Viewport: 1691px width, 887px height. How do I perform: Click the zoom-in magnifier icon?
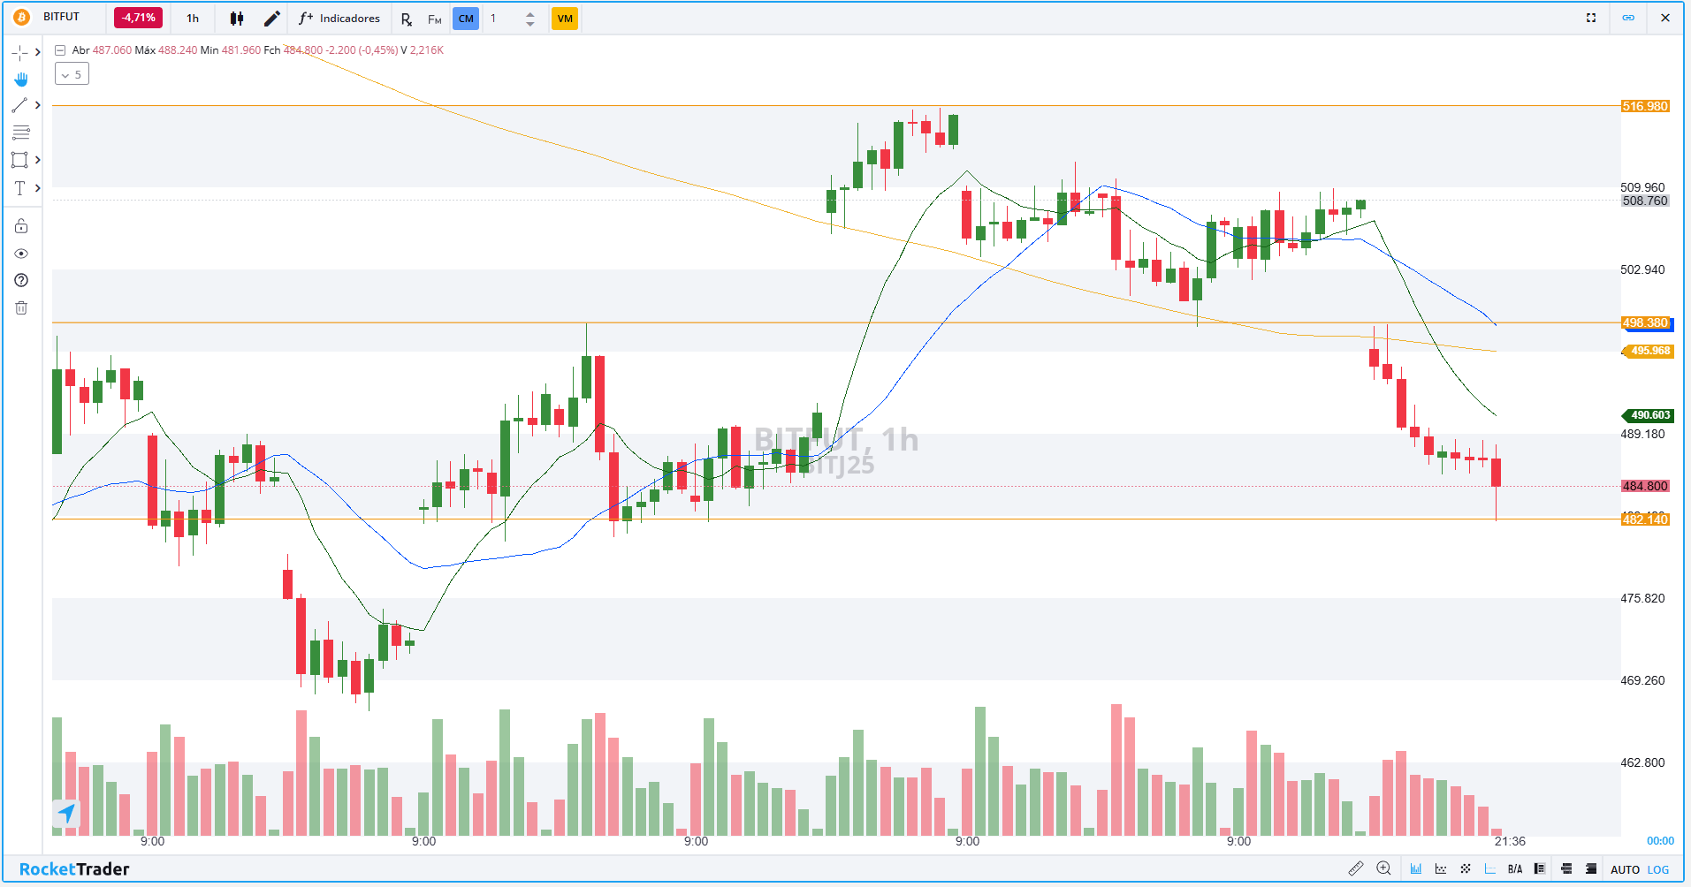(x=1383, y=869)
